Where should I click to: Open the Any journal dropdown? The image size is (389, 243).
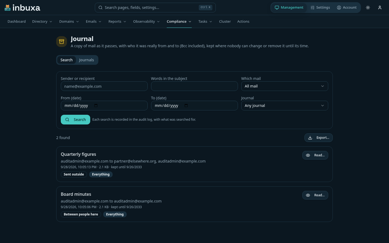pyautogui.click(x=284, y=106)
